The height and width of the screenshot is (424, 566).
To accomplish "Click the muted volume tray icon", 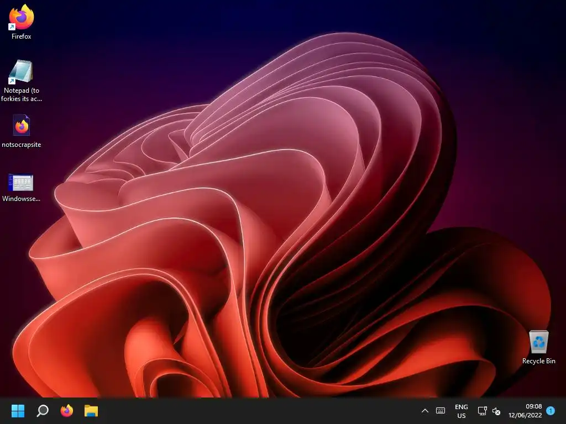I will (496, 411).
